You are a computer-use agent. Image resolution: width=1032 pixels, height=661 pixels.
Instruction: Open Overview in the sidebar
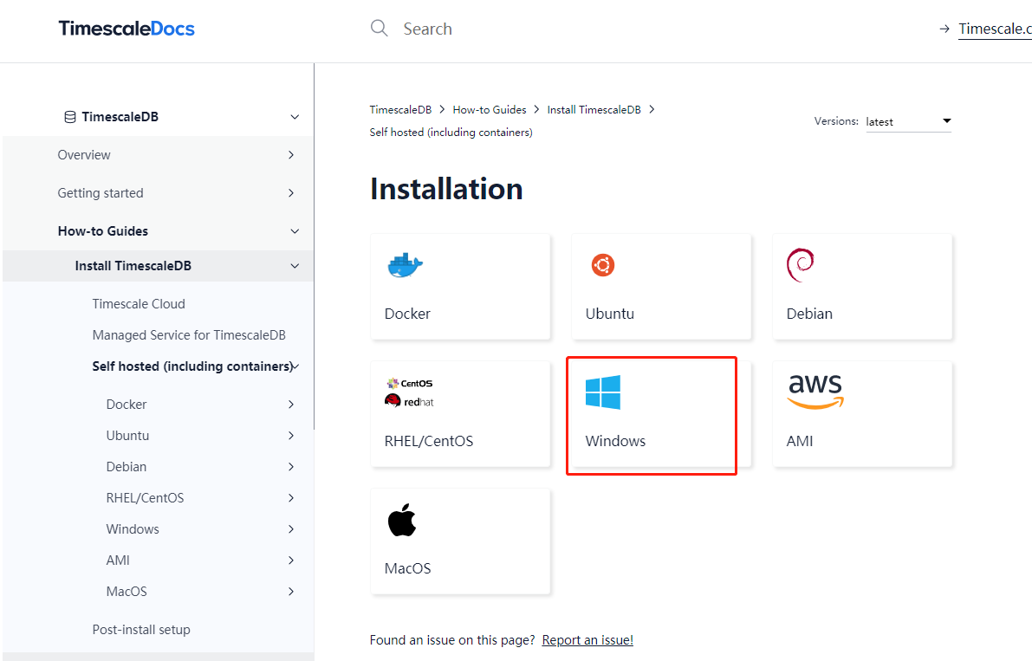click(x=84, y=155)
